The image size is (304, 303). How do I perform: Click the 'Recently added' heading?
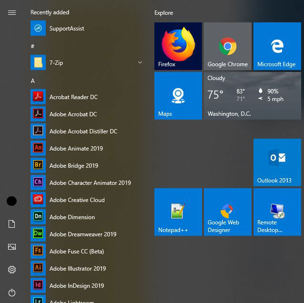50,12
